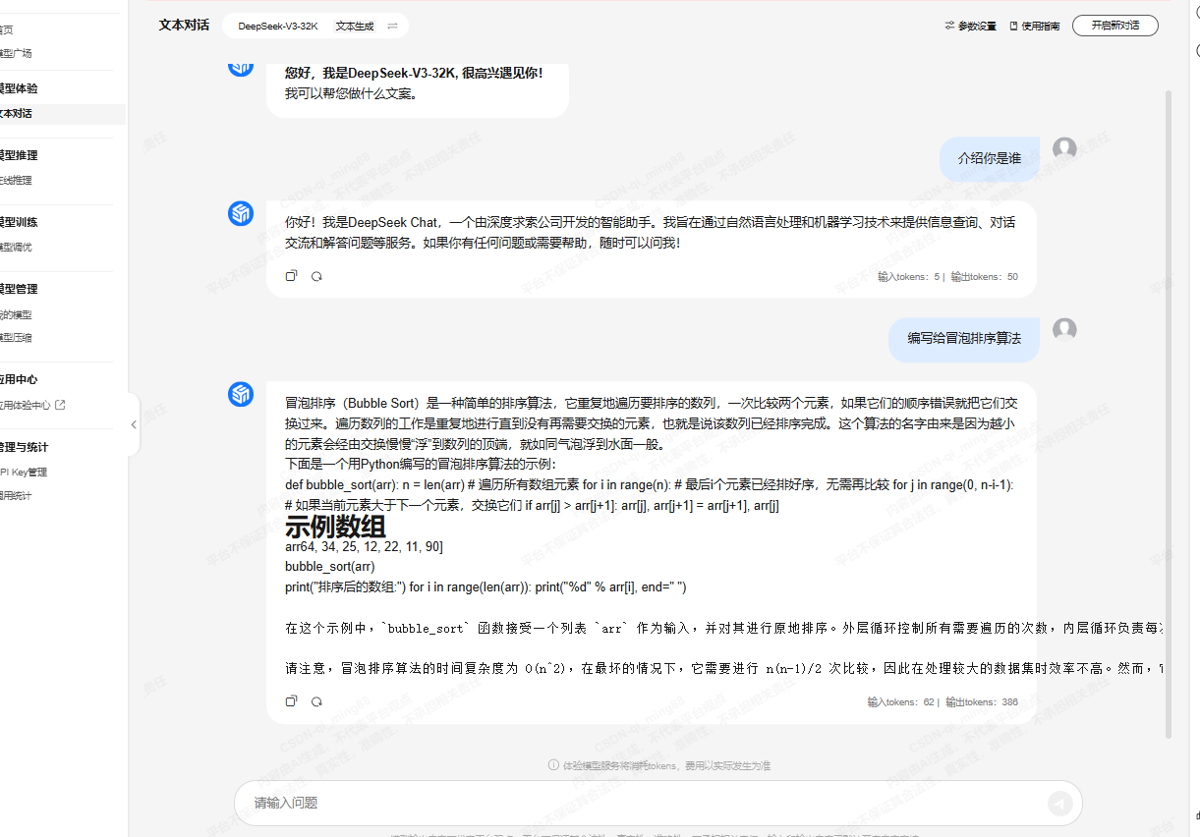1200x837 pixels.
Task: Open the DeepSeek-V3-32K model selector
Action: tap(277, 27)
